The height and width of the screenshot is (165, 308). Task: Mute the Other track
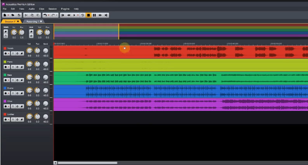pyautogui.click(x=17, y=106)
